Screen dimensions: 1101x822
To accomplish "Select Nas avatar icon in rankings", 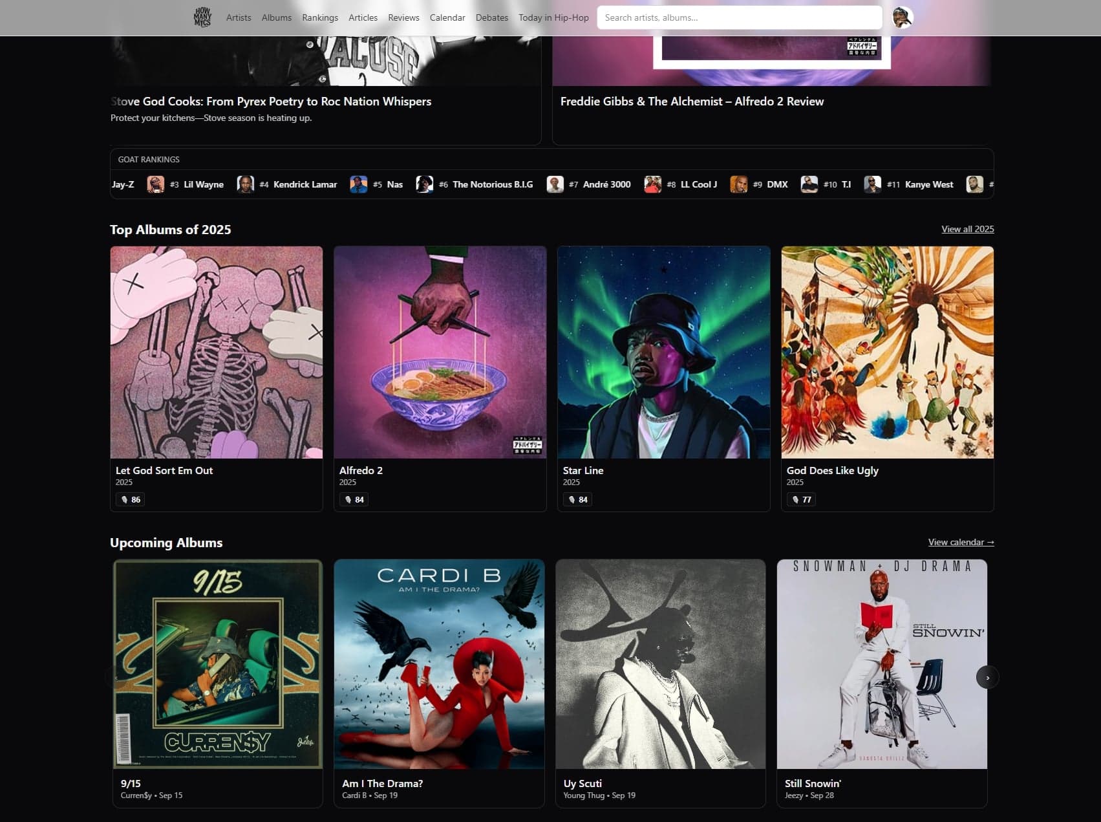I will coord(359,185).
